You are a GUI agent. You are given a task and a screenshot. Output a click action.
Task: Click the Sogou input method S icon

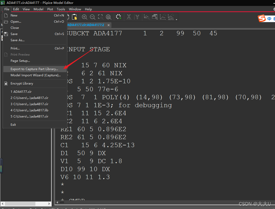pos(262,18)
